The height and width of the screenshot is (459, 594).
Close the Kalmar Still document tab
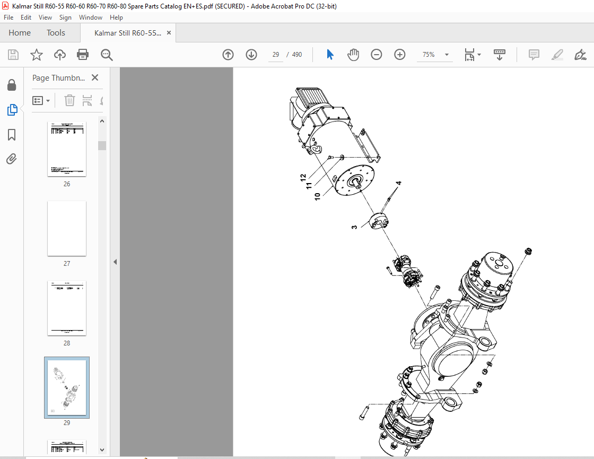[x=169, y=32]
